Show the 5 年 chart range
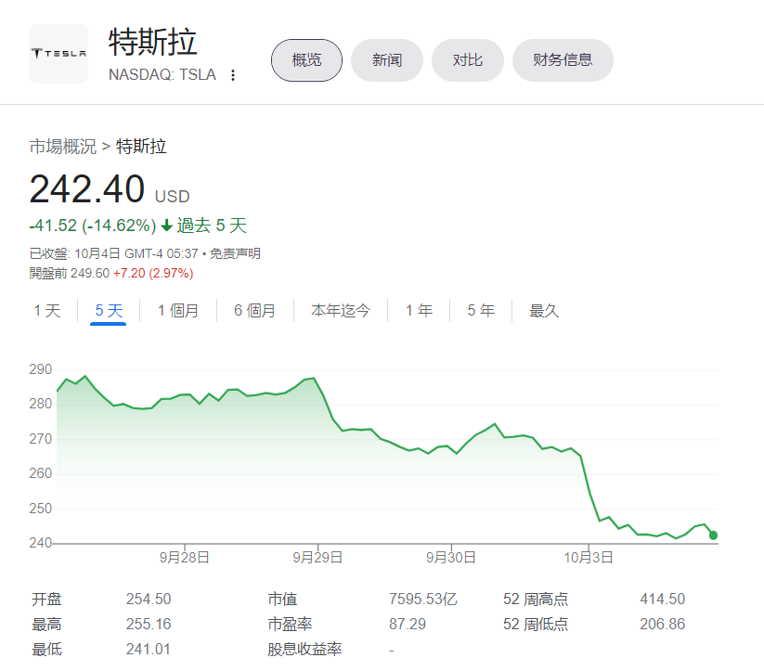The height and width of the screenshot is (671, 764). tap(481, 311)
